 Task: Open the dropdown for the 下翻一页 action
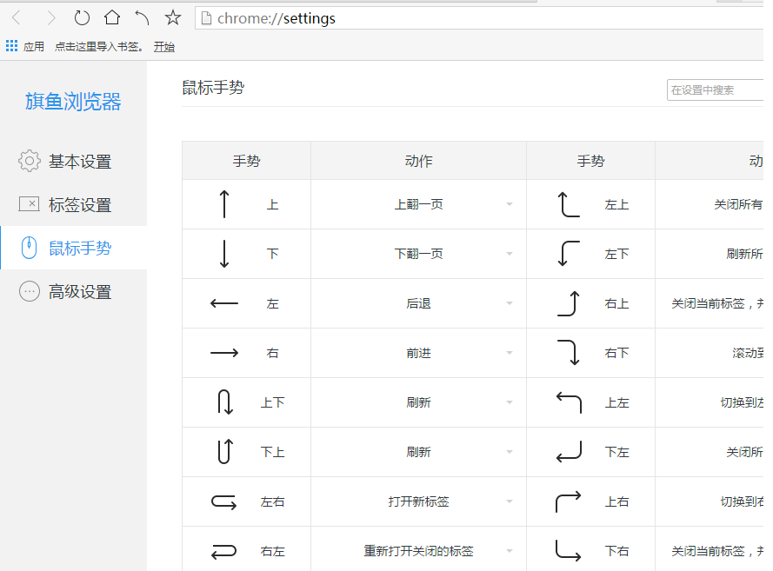pyautogui.click(x=510, y=253)
